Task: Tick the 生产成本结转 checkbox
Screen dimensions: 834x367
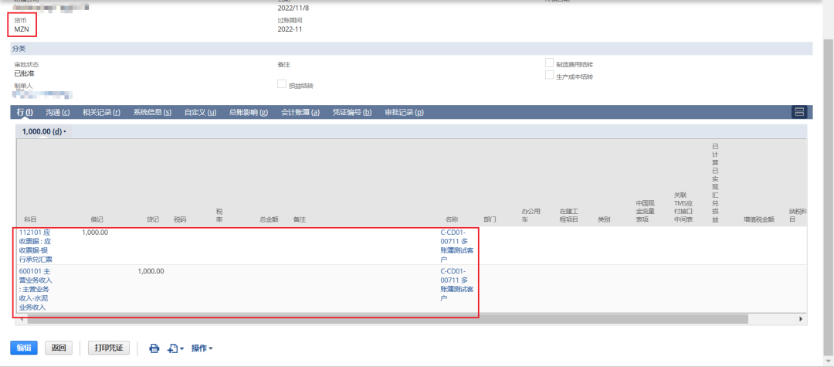Action: coord(550,75)
